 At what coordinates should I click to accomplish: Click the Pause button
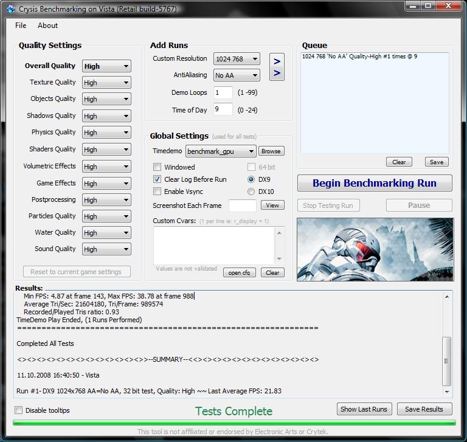click(419, 205)
